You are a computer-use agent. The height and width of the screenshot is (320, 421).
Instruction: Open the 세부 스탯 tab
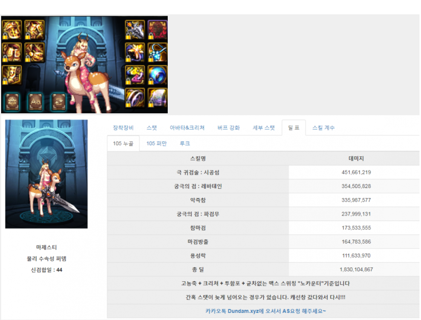(x=264, y=128)
